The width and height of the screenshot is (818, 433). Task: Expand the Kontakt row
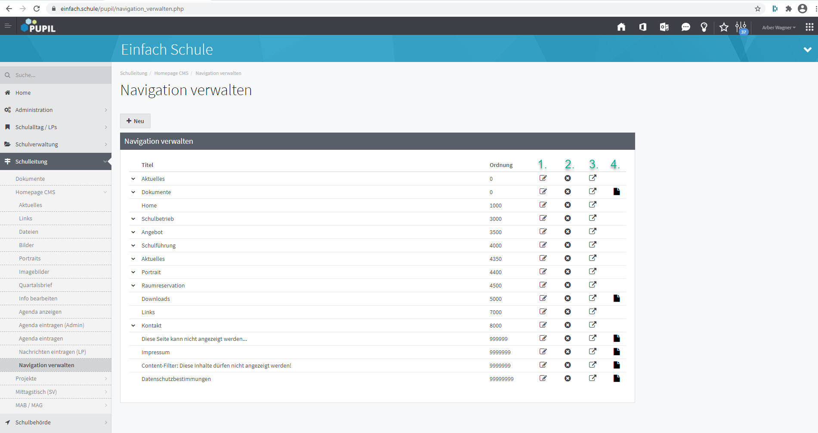tap(133, 325)
